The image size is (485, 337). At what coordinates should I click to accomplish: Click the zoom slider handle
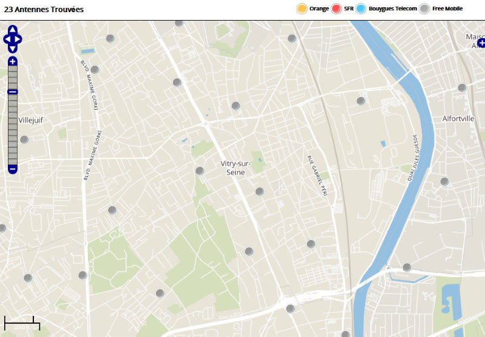pyautogui.click(x=13, y=92)
